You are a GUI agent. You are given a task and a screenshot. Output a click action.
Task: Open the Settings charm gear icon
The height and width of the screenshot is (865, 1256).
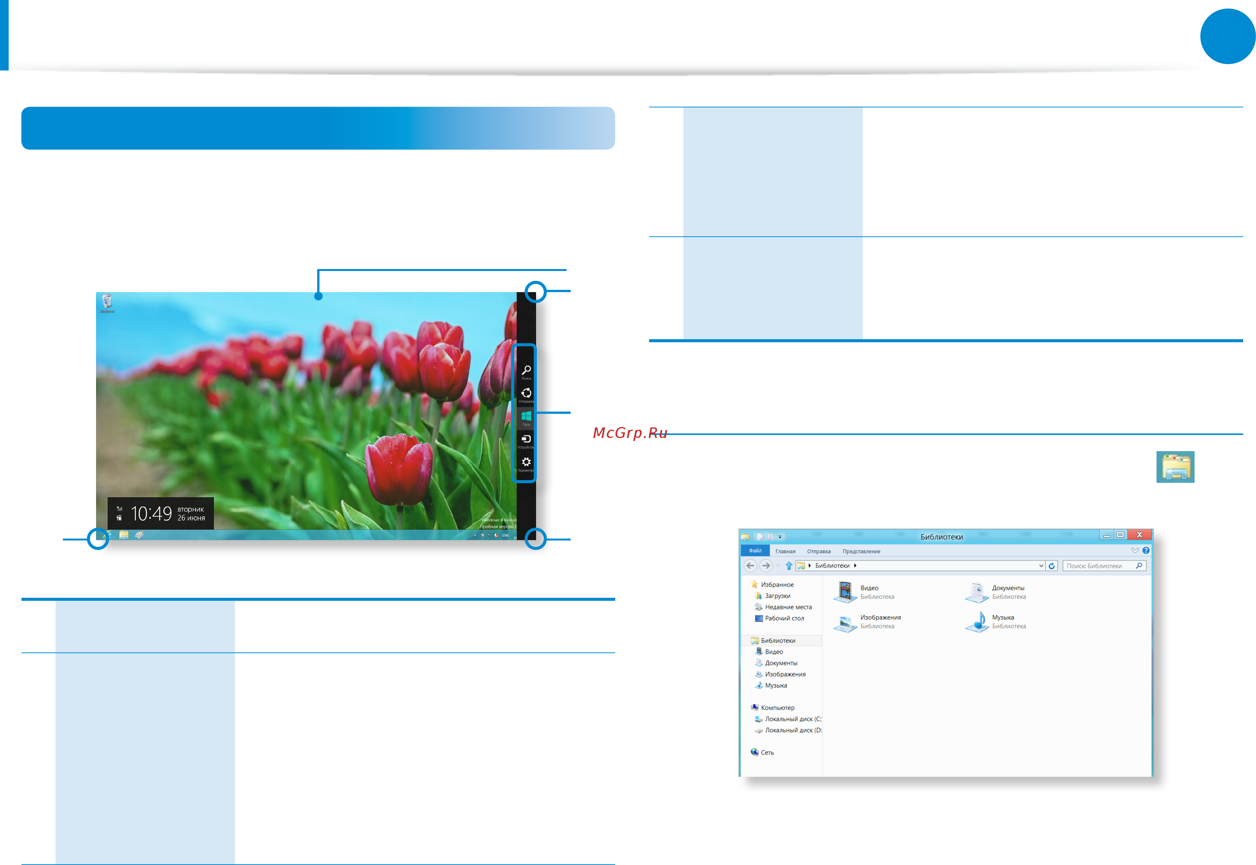tap(526, 463)
